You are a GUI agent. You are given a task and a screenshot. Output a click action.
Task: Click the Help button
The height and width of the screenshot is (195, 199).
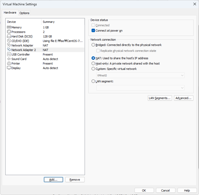(187, 190)
